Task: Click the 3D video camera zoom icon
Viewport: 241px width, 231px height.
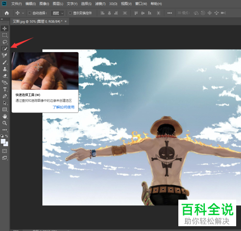Action: (223, 13)
